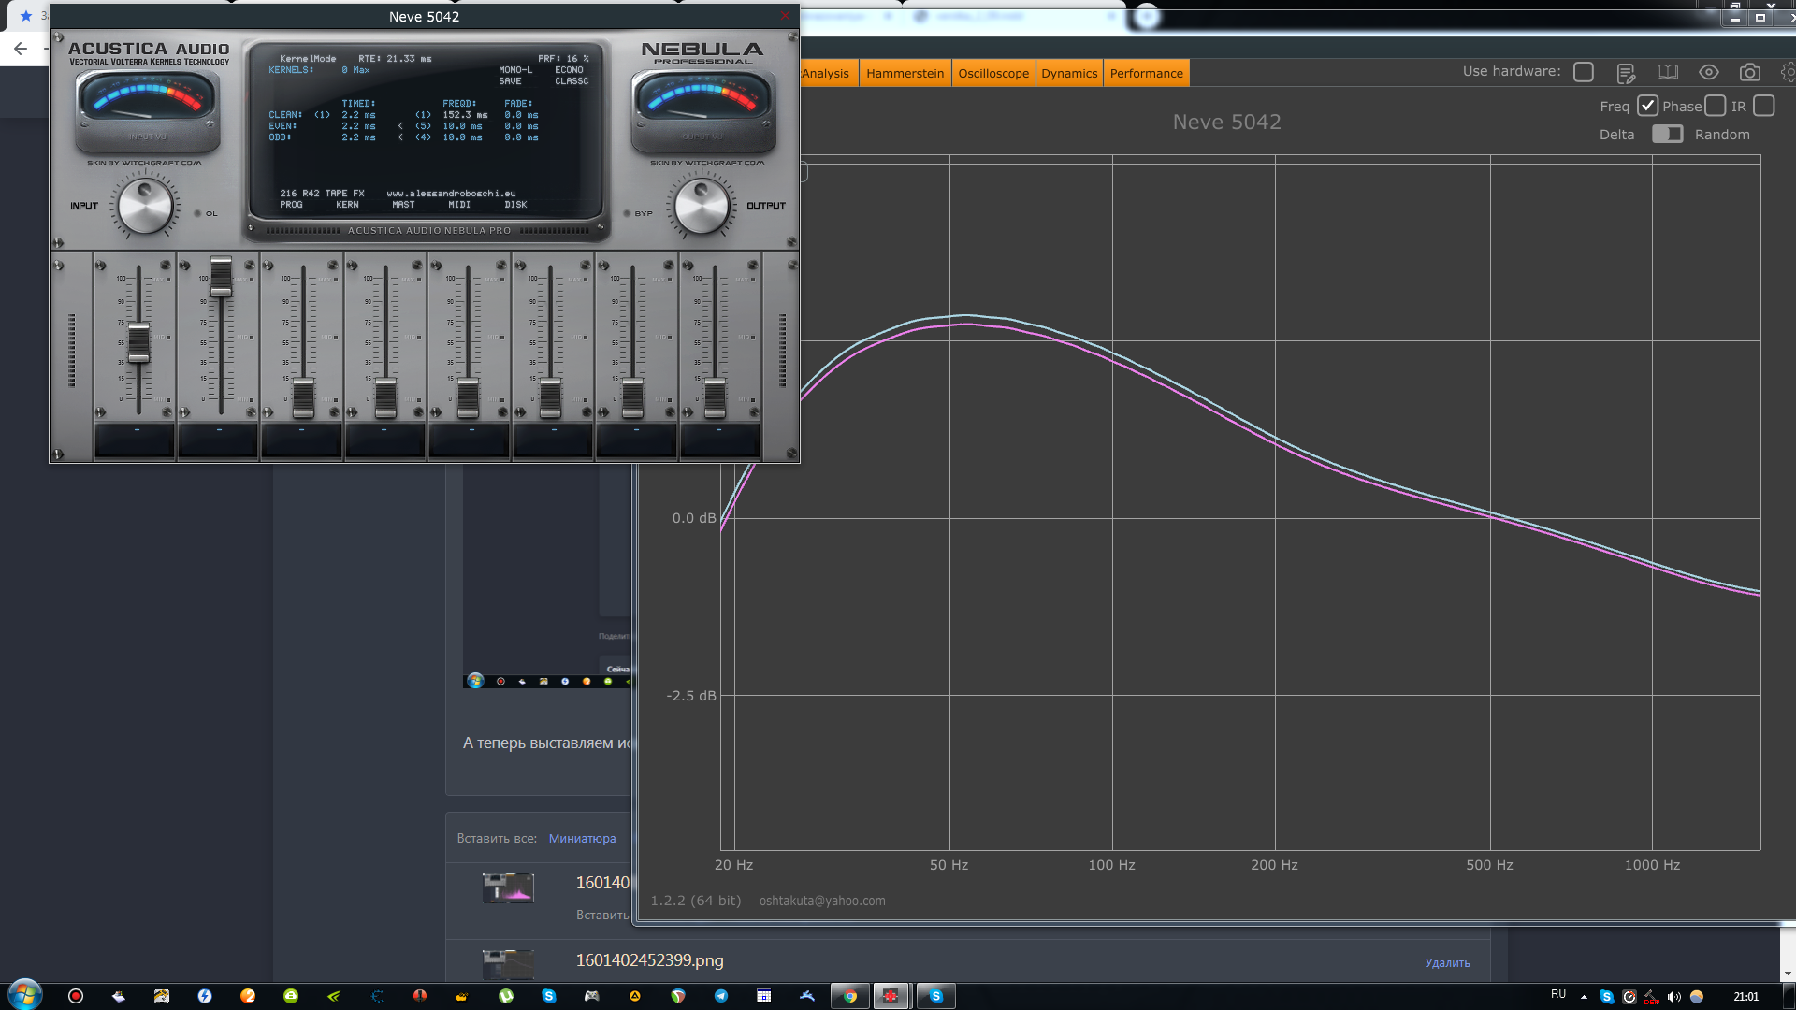This screenshot has width=1796, height=1010.
Task: Click the Миниатюра link
Action: point(582,839)
